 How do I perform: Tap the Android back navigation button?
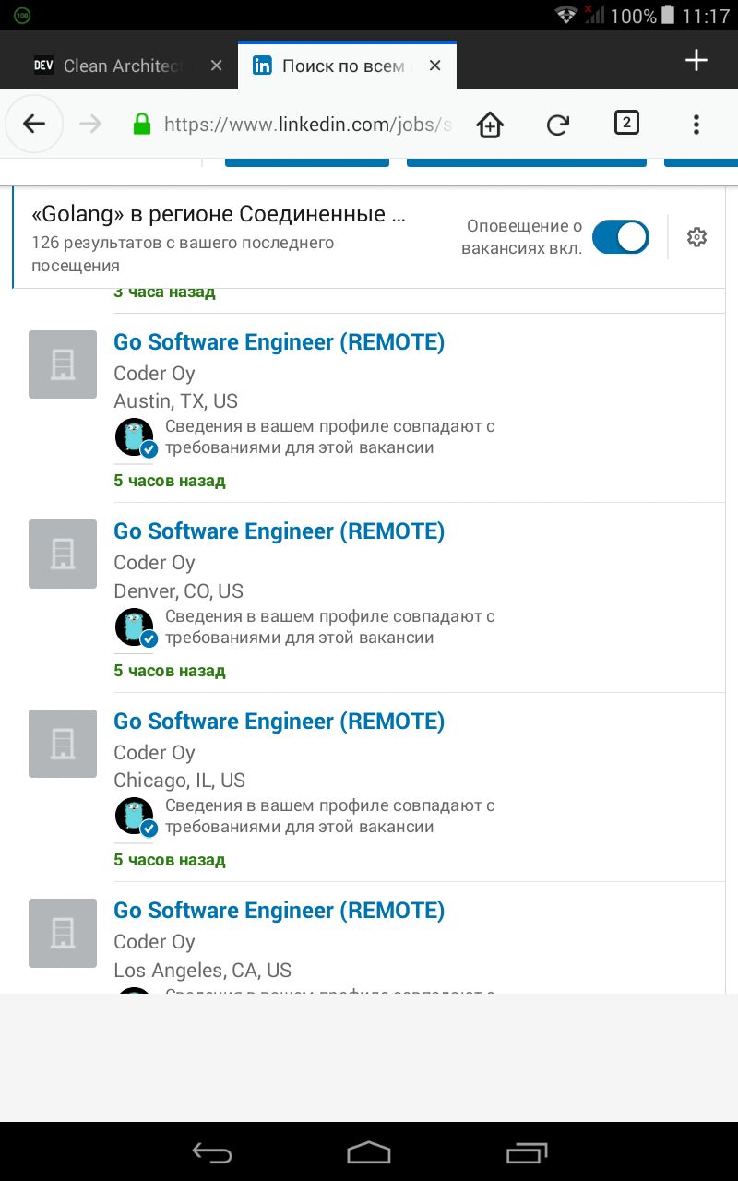coord(212,1151)
